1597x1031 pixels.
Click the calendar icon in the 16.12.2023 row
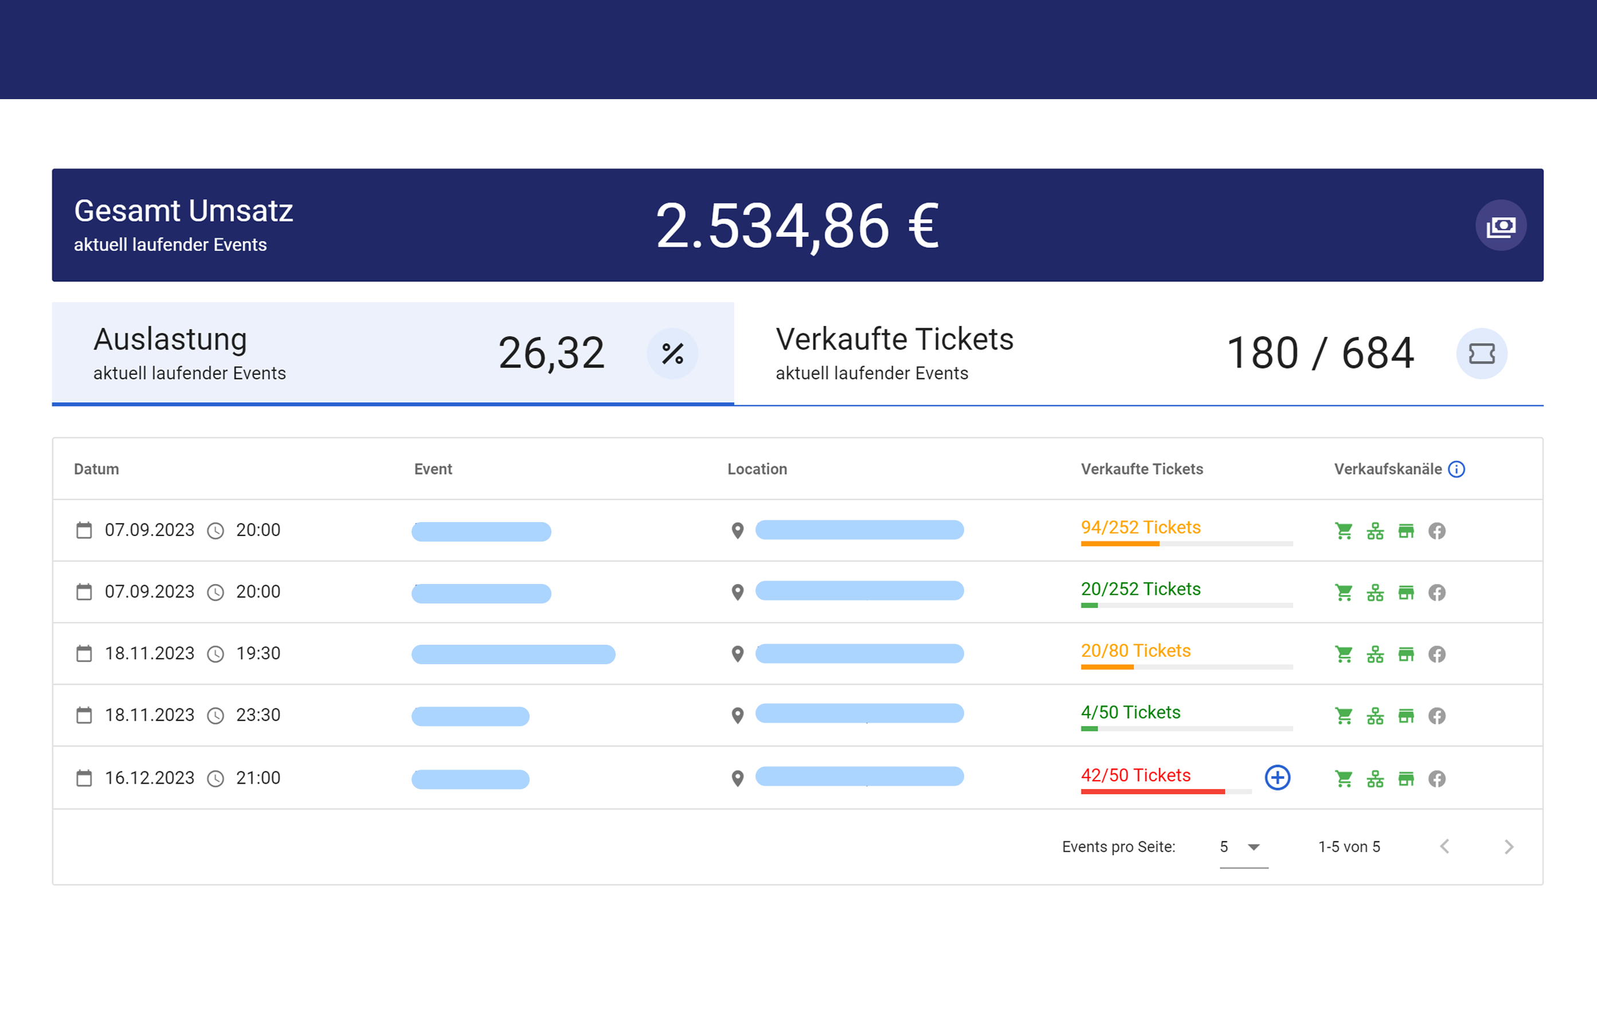(x=84, y=778)
